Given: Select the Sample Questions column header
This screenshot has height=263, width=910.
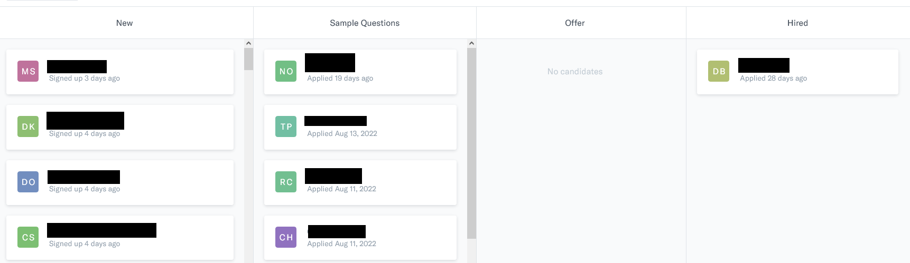Looking at the screenshot, I should pyautogui.click(x=365, y=23).
